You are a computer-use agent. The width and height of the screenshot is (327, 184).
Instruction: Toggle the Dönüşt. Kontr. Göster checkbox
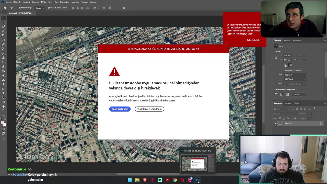49,8
